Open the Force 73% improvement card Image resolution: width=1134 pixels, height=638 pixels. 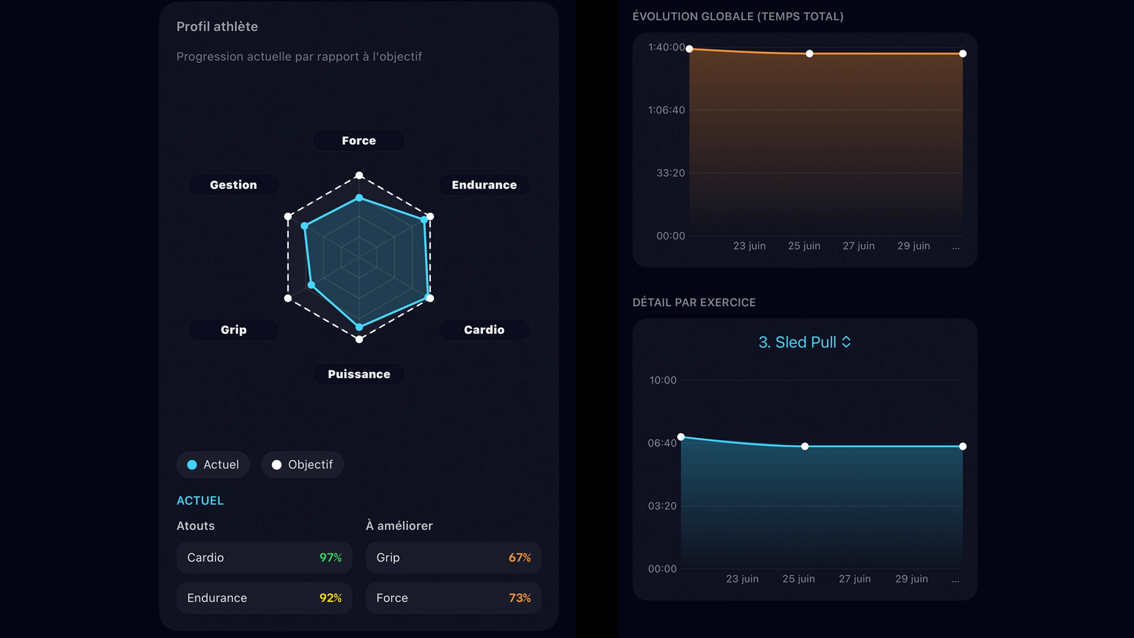pos(454,598)
